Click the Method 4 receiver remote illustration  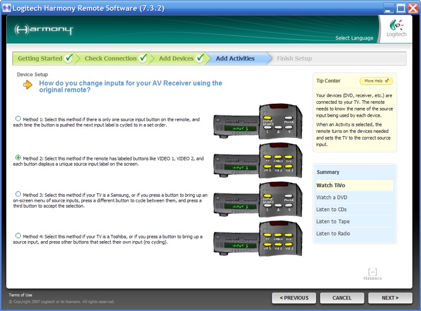click(258, 238)
